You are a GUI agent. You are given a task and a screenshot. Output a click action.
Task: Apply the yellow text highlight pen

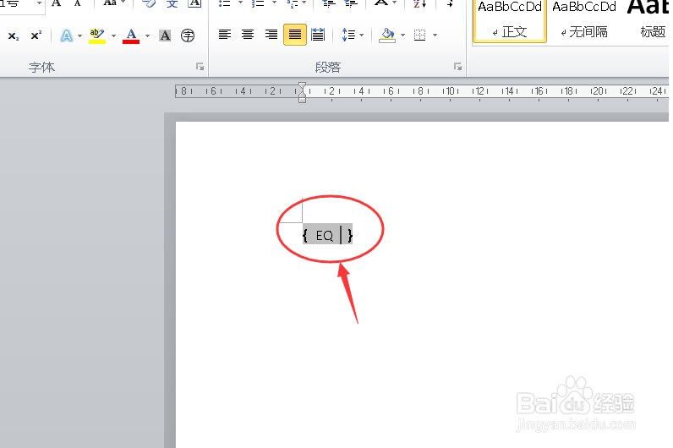point(97,36)
